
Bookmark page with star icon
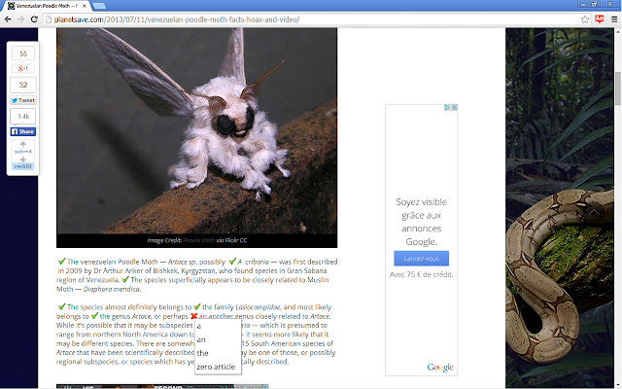[x=585, y=19]
